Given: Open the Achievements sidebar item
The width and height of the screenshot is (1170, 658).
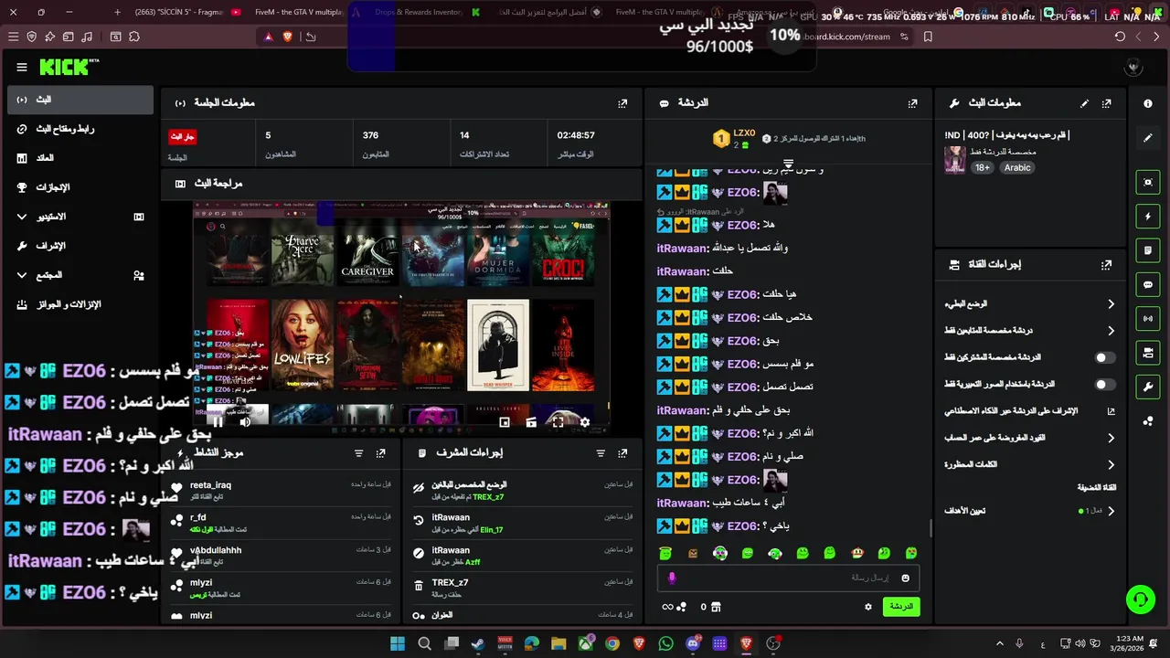Looking at the screenshot, I should coord(80,187).
